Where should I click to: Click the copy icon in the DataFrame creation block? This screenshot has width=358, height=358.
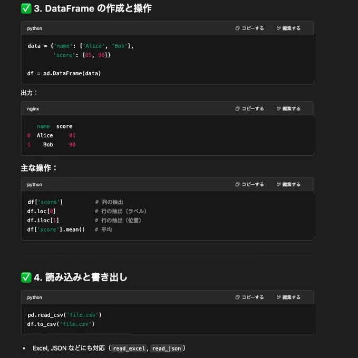237,28
